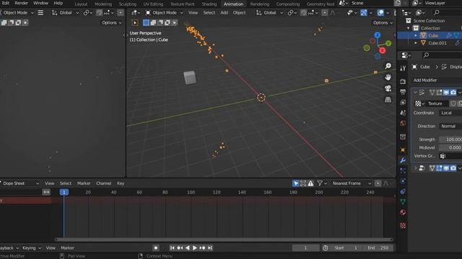Open the Physics properties tab
462x259 pixels.
click(403, 181)
